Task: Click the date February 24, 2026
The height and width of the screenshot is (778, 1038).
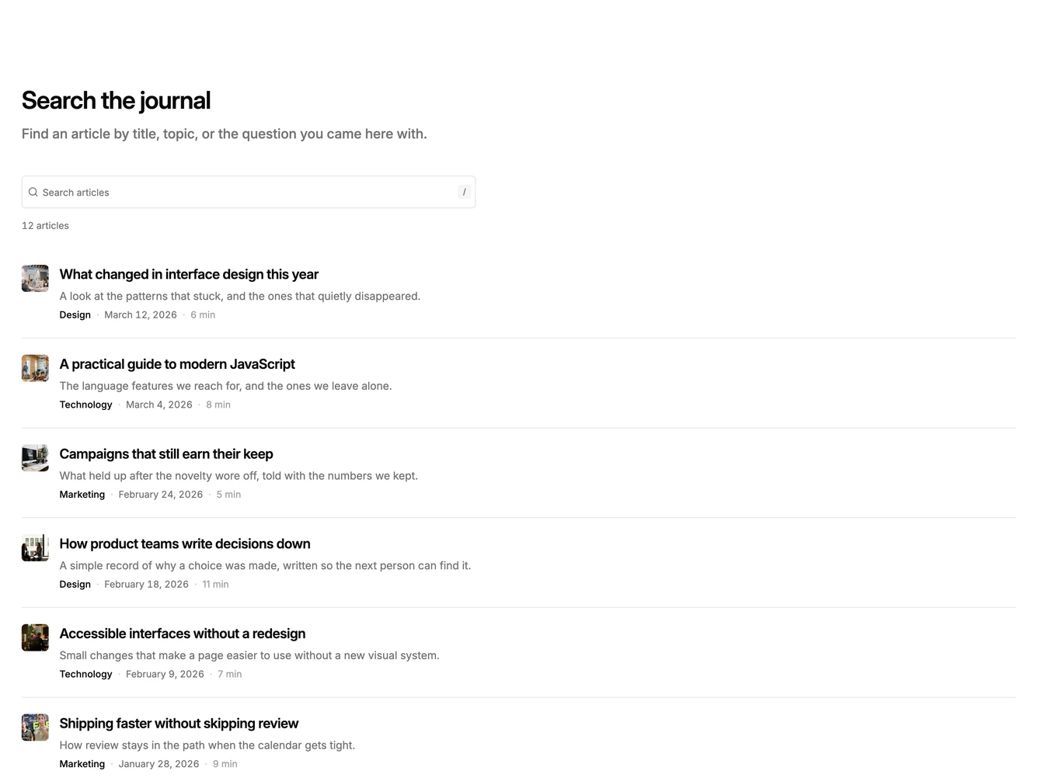Action: pyautogui.click(x=161, y=495)
